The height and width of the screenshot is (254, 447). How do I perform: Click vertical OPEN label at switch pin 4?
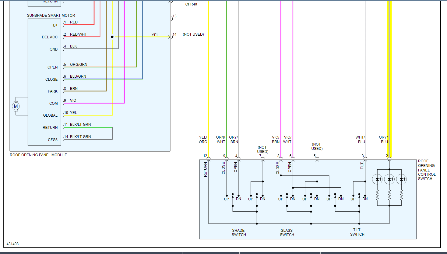(x=236, y=167)
